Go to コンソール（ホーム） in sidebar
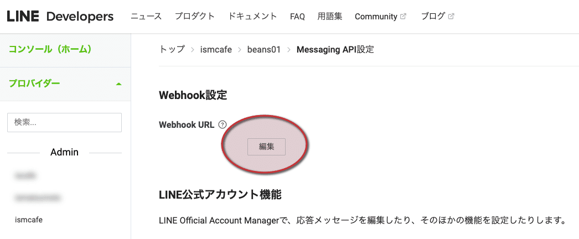This screenshot has height=239, width=579. point(50,49)
